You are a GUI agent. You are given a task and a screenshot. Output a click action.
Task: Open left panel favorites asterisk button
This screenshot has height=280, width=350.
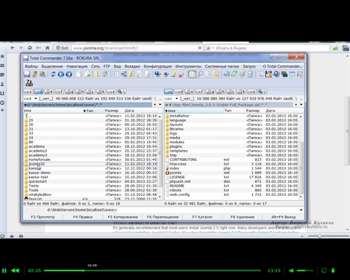[x=155, y=104]
